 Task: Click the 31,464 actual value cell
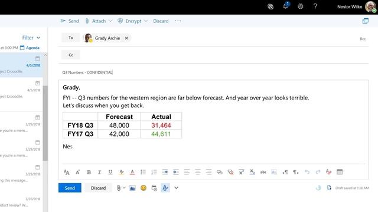pyautogui.click(x=161, y=125)
